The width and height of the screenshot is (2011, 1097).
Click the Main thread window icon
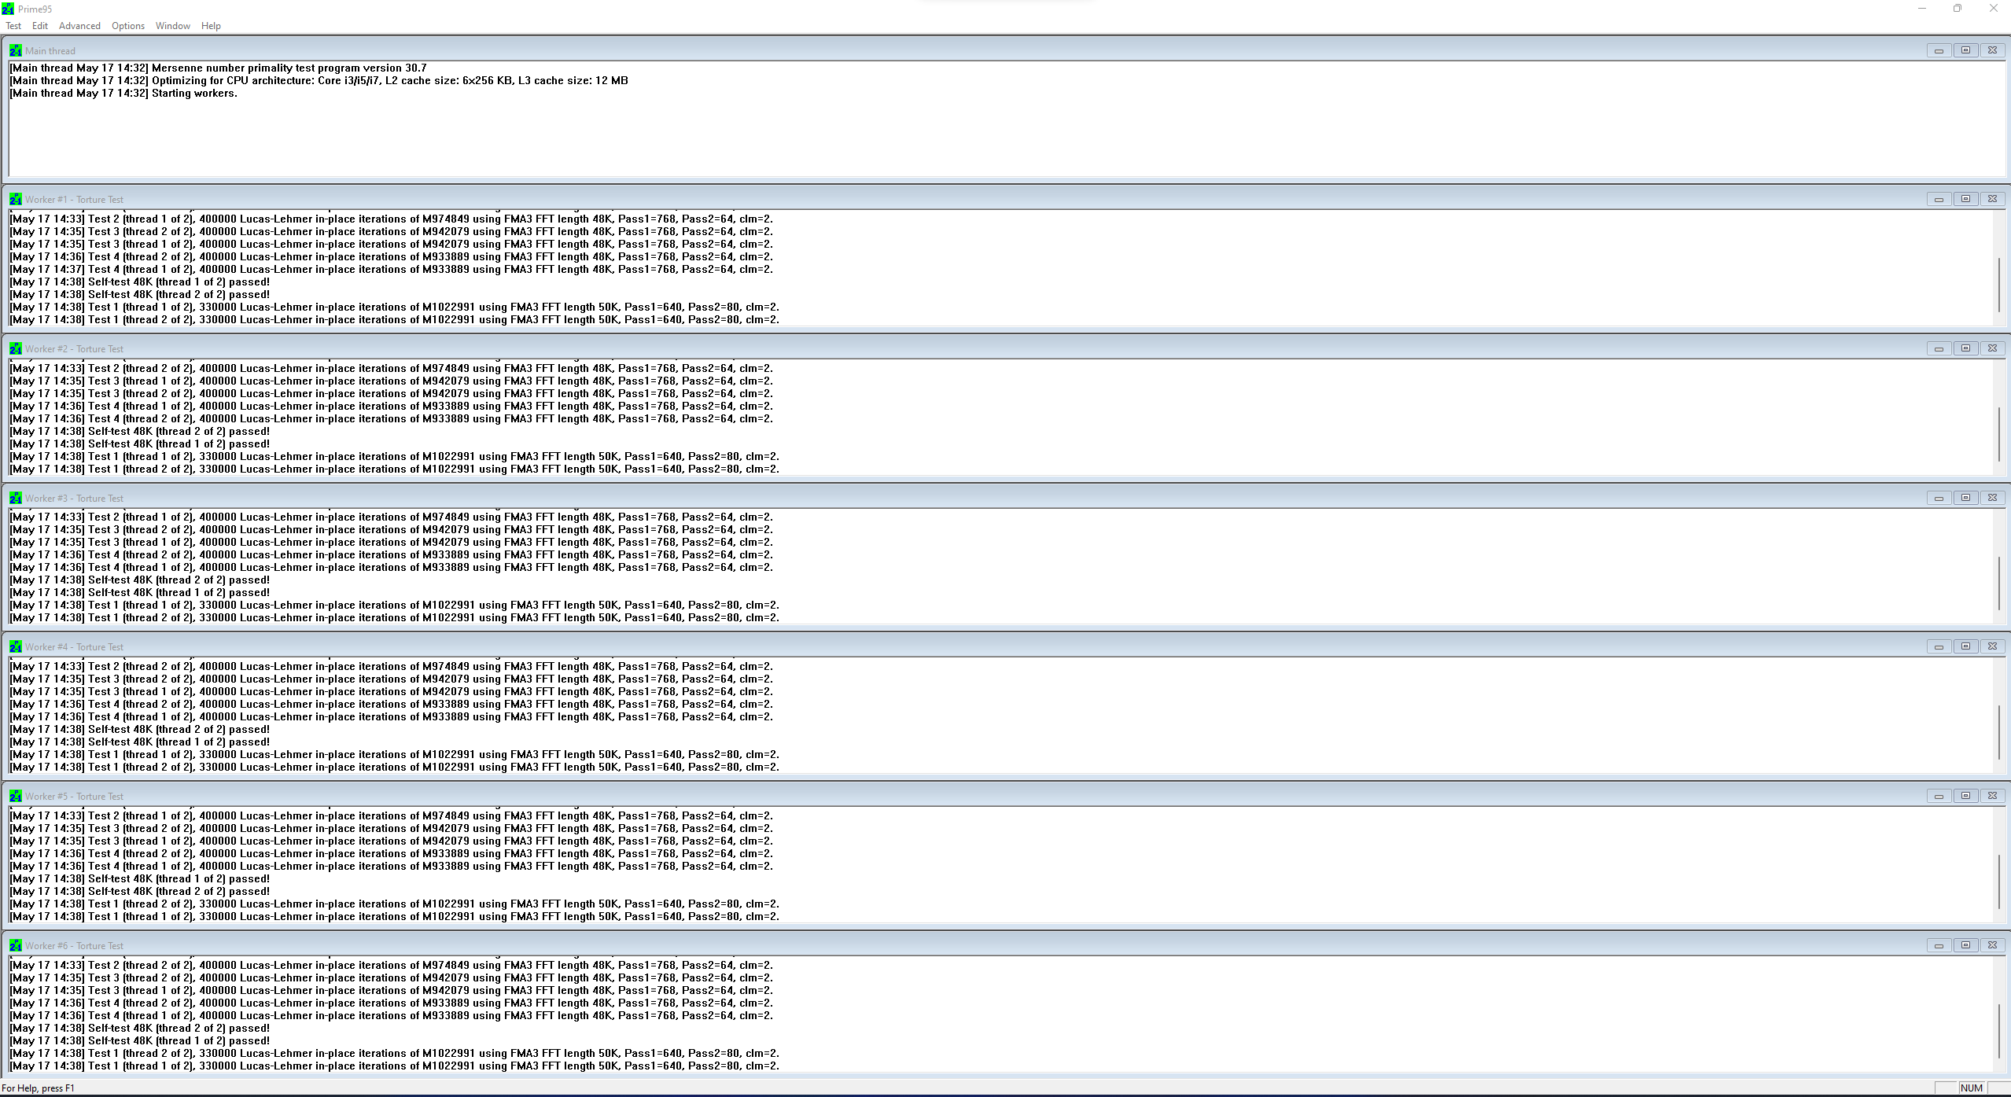click(x=15, y=50)
